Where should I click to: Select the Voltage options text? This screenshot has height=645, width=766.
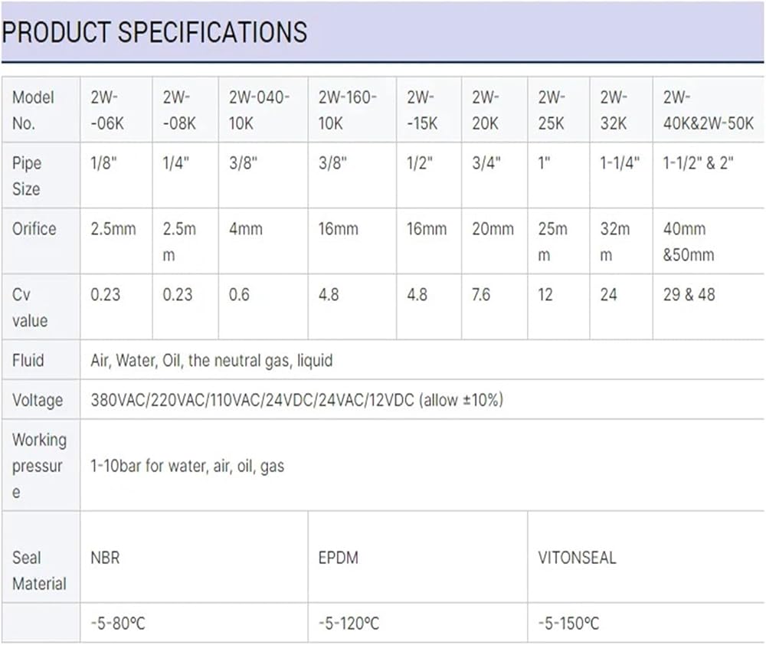[297, 400]
